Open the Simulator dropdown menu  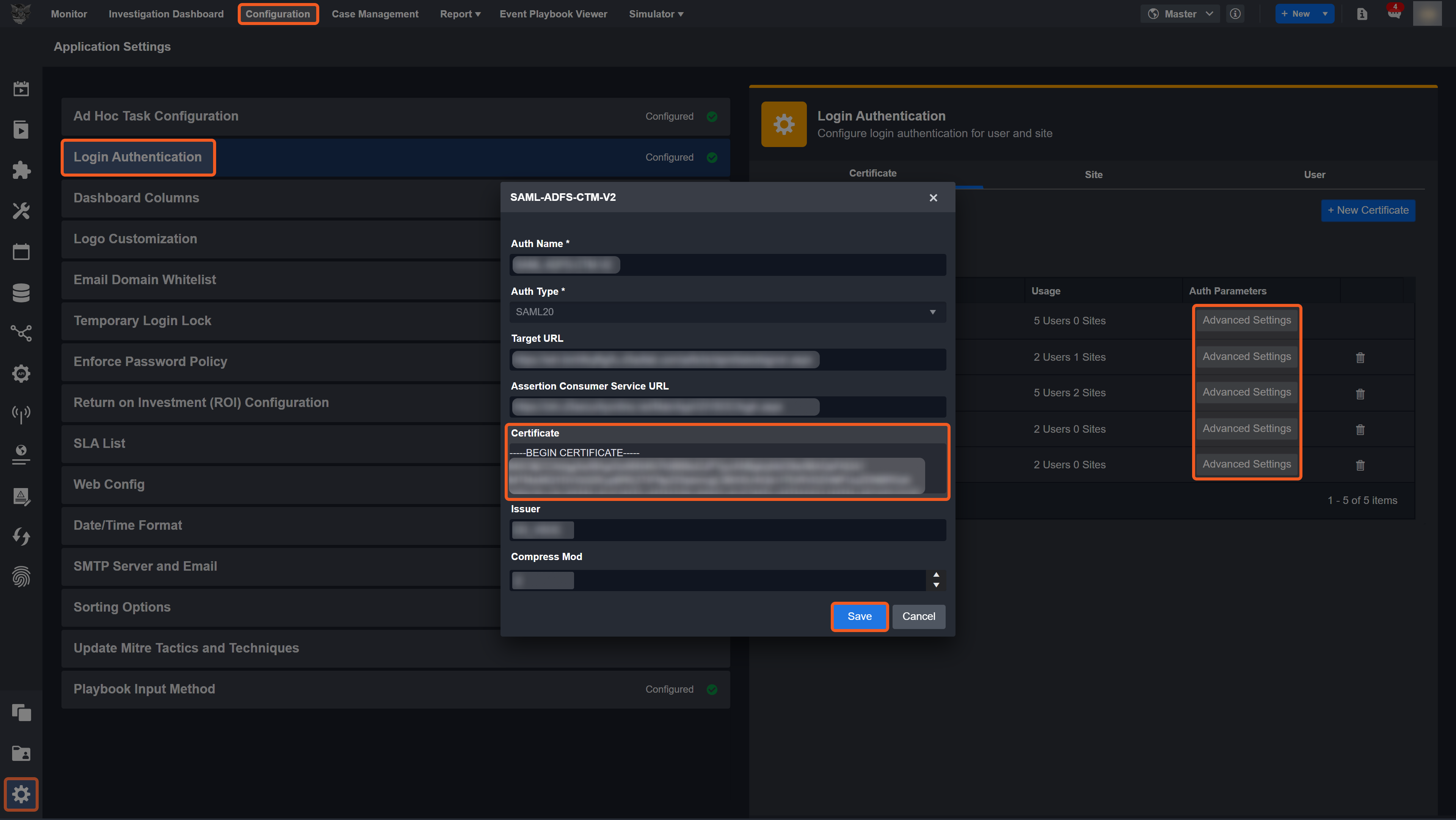[x=656, y=14]
